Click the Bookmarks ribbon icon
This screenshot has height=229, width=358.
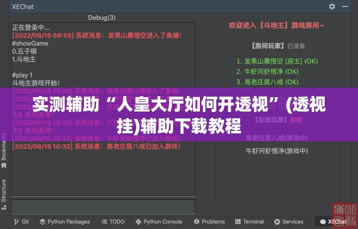[x=3, y=166]
